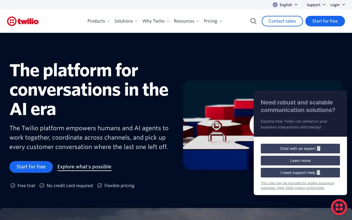Click the "No credit card required" text
The height and width of the screenshot is (220, 352).
(70, 186)
